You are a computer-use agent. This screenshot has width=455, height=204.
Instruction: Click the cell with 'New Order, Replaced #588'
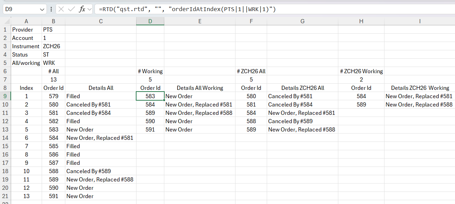pos(101,179)
